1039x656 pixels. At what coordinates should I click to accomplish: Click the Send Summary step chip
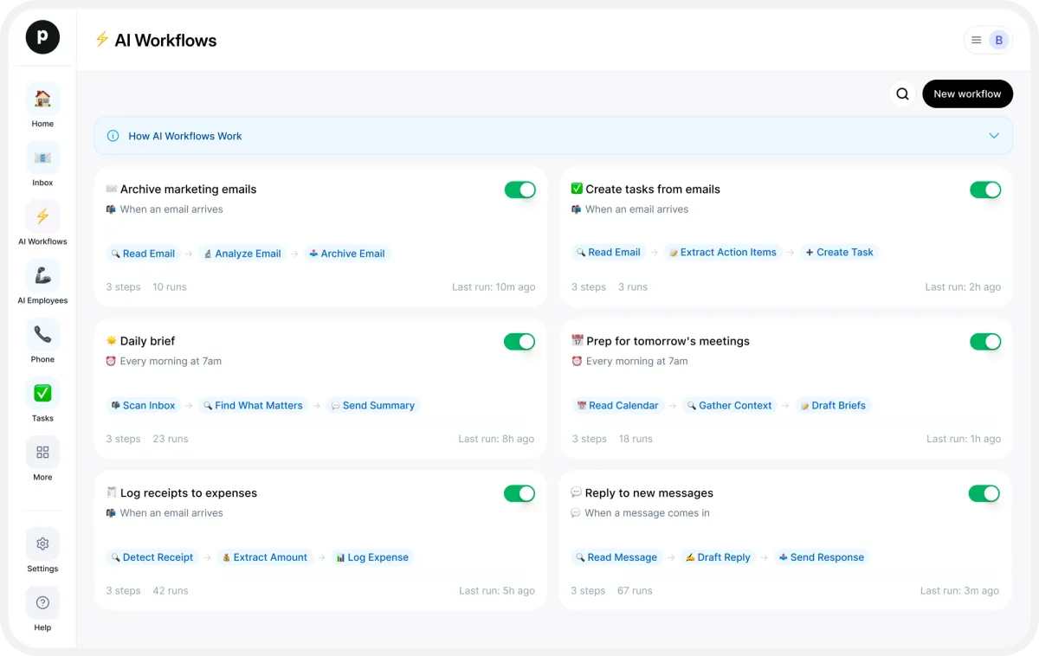click(373, 405)
